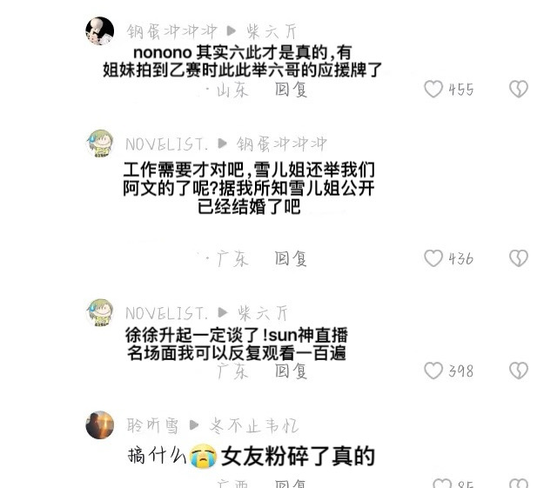Reply to the 山东 comment
The height and width of the screenshot is (488, 557).
click(291, 89)
